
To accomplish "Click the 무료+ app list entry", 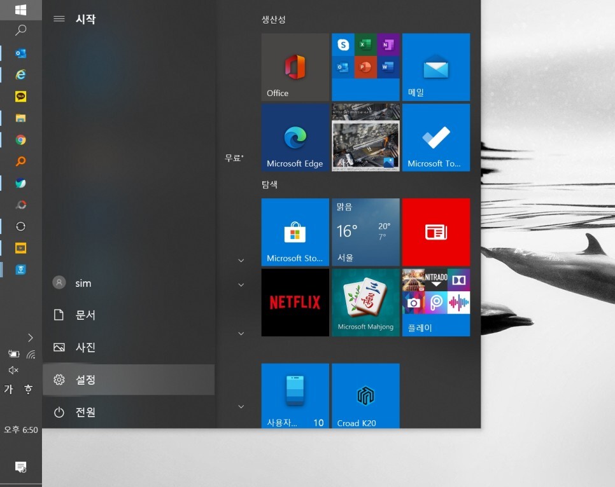I will coord(234,158).
